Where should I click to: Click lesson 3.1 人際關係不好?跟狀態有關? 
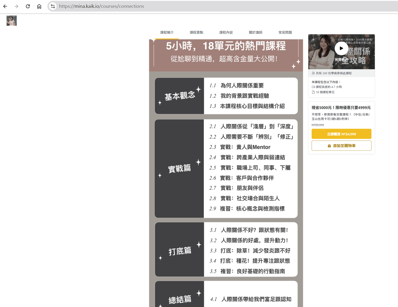click(x=249, y=230)
